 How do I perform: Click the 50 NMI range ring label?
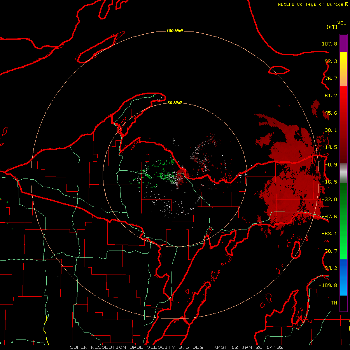175,103
